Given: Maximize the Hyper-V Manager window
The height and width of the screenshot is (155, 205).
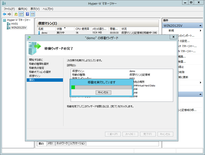Looking at the screenshot, I should click(x=191, y=2).
